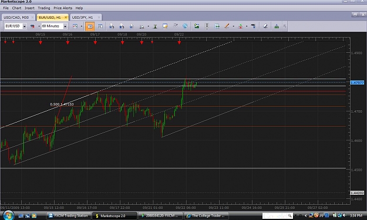Open the Chart menu
This screenshot has height=220, width=367.
coord(16,8)
